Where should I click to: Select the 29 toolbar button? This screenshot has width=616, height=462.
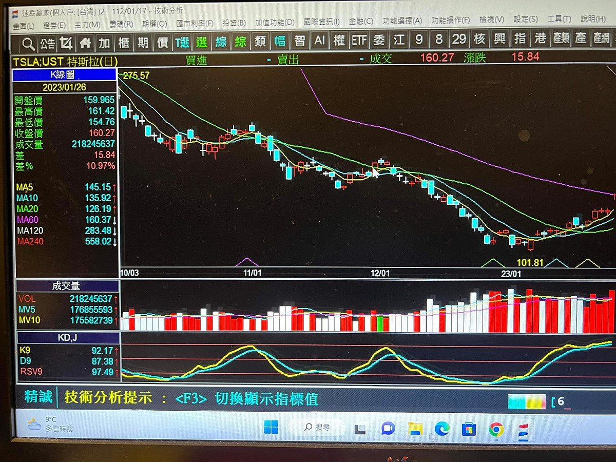[x=459, y=38]
